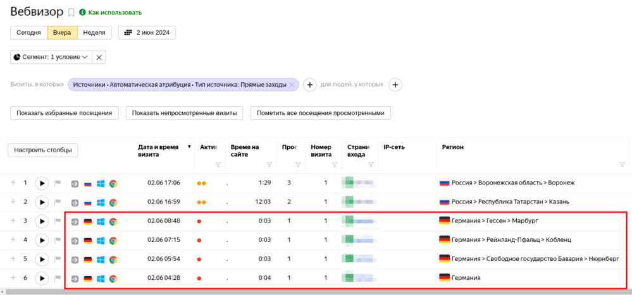Click the direct entry source icon in row 1

pos(75,184)
